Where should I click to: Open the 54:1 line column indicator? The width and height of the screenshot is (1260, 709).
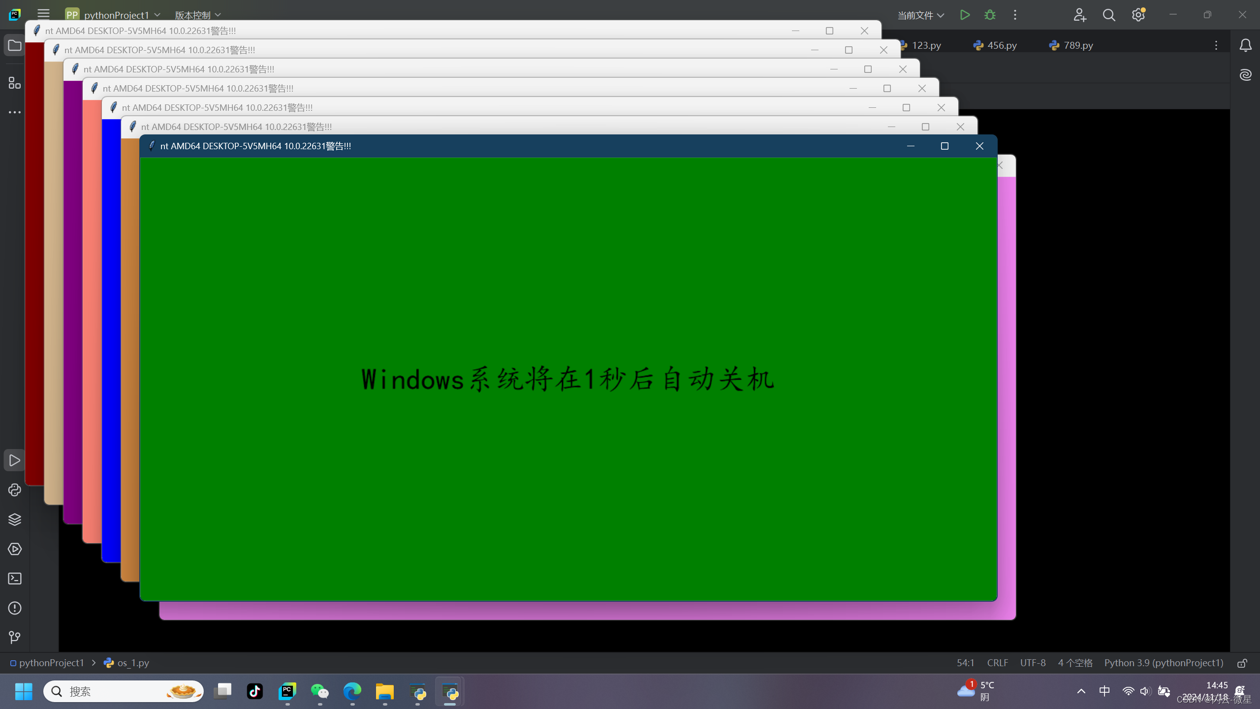[x=965, y=663]
